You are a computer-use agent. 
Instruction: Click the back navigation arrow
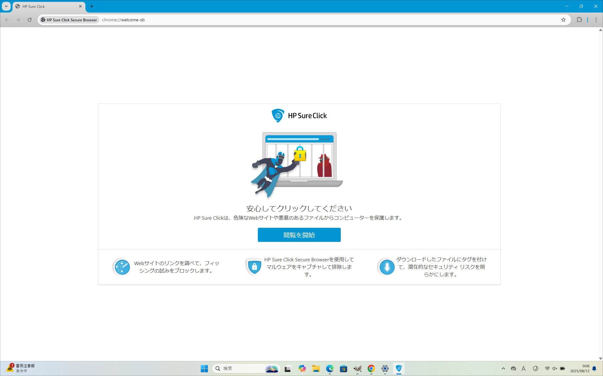(7, 20)
